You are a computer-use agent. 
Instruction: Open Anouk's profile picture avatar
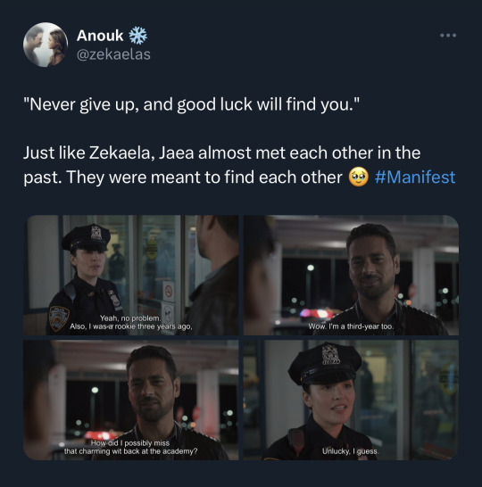(46, 45)
